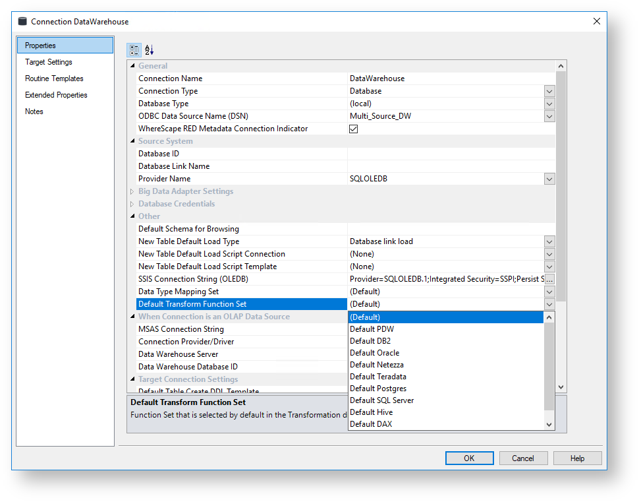Screen dimensions: 639x502
Task: Click the database icon in the title bar
Action: pyautogui.click(x=23, y=21)
